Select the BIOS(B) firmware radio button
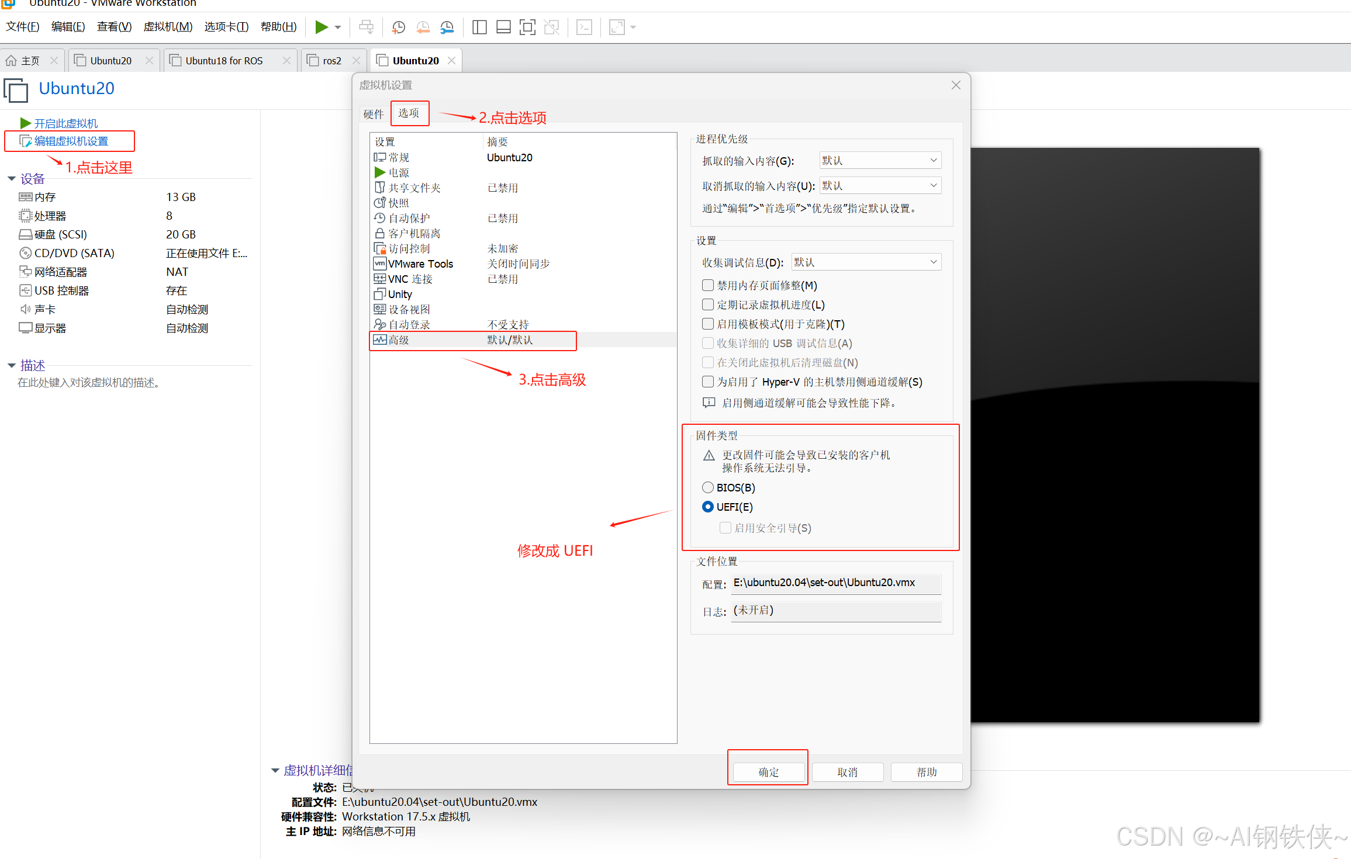Viewport: 1351px width, 859px height. tap(708, 487)
